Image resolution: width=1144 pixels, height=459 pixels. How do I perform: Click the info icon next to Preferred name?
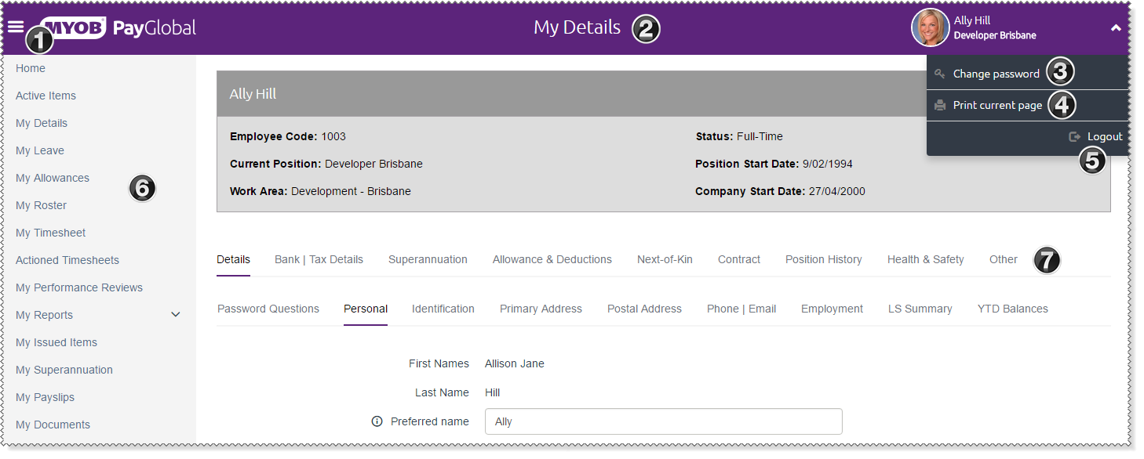[x=377, y=421]
